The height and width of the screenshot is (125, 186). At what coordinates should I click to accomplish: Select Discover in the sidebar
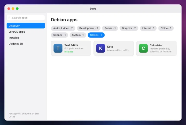pos(26,26)
